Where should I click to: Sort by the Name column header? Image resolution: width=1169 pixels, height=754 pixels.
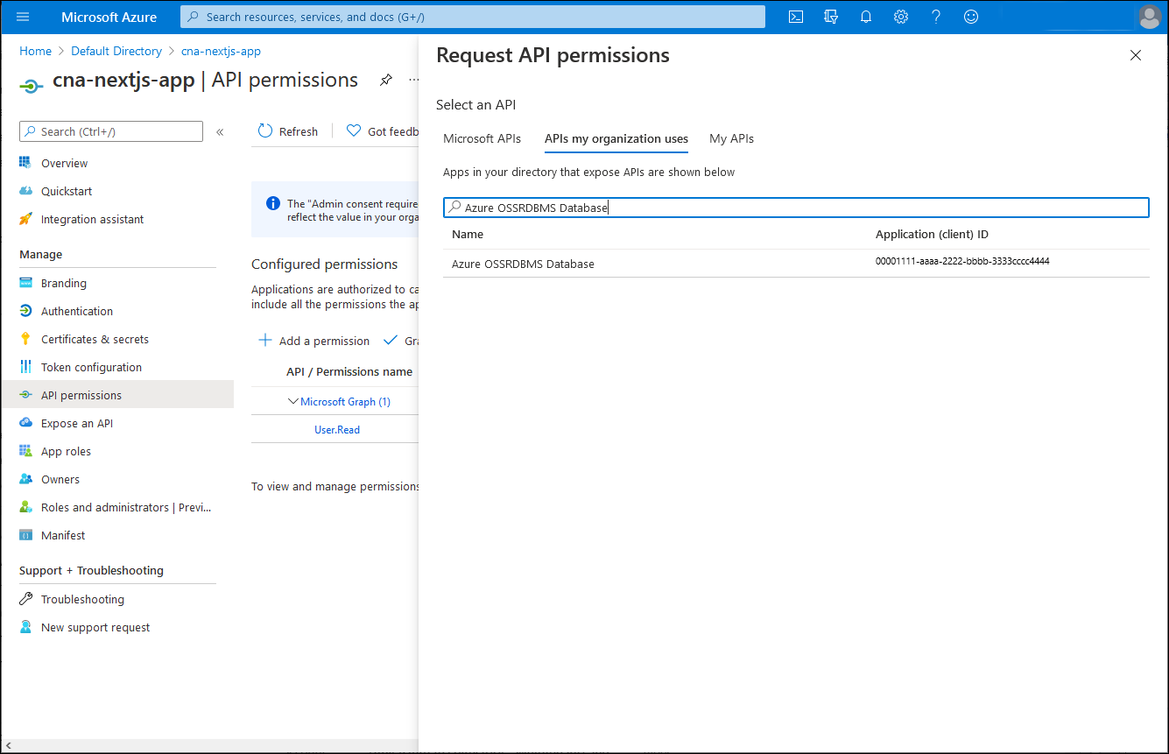pyautogui.click(x=468, y=234)
